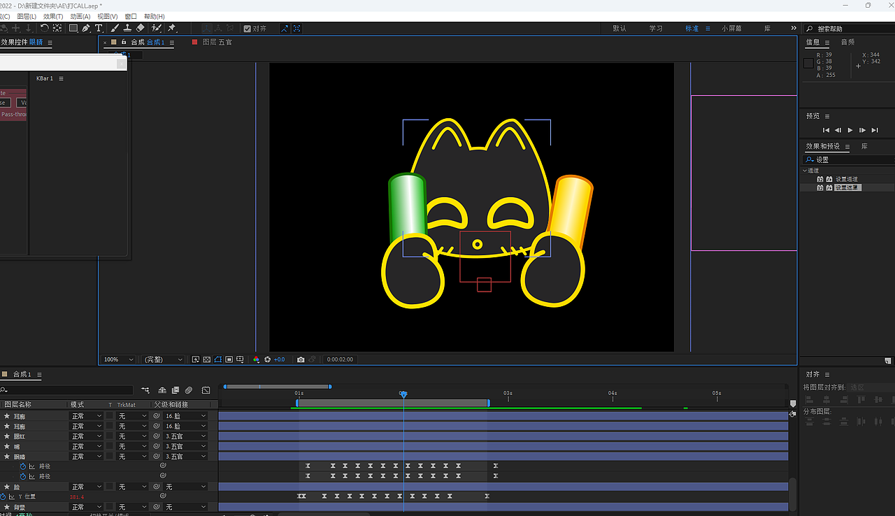Image resolution: width=895 pixels, height=516 pixels.
Task: Play the preview
Action: click(850, 130)
